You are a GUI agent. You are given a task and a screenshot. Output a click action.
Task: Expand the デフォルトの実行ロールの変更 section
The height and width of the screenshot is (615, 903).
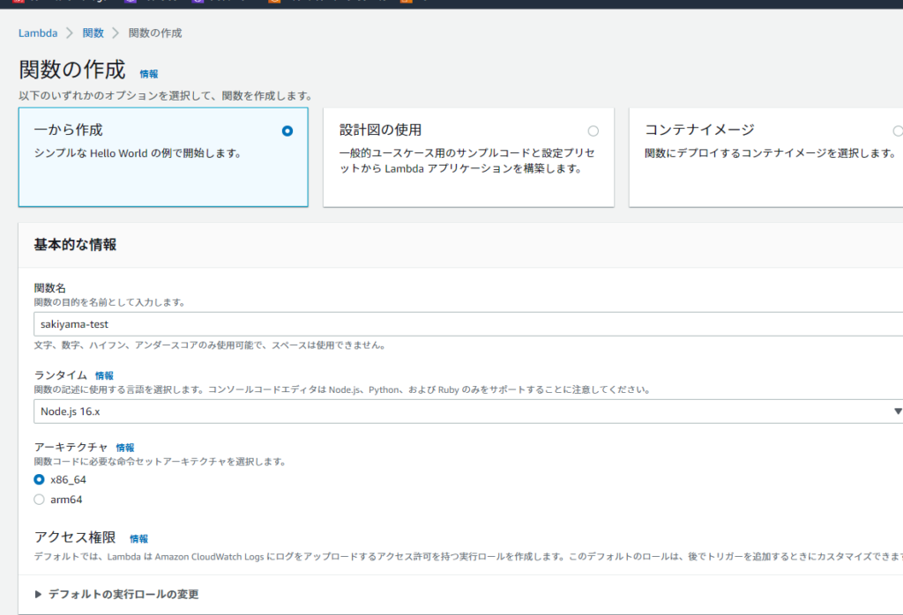pos(123,595)
